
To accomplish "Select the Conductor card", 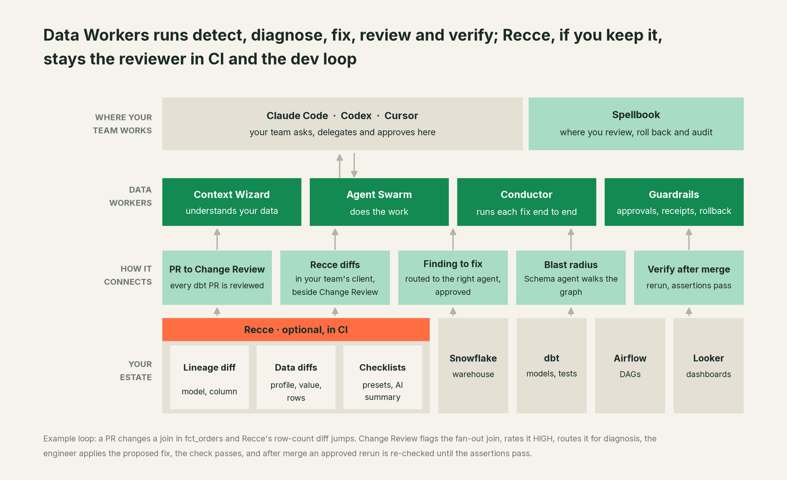I will point(526,202).
